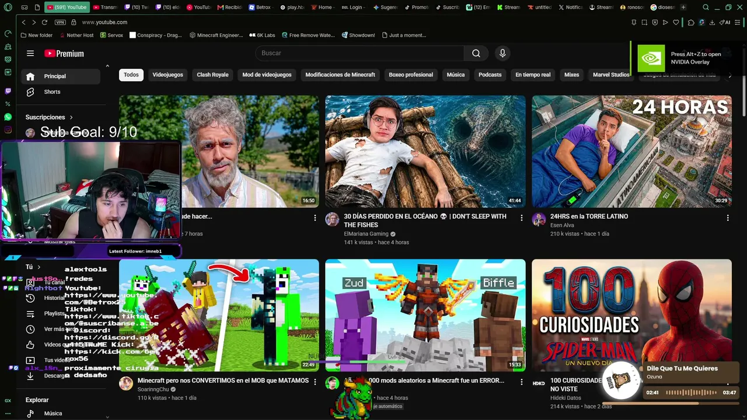
Task: Play the Zud and Biffle Minecraft thumbnail
Action: coord(425,315)
